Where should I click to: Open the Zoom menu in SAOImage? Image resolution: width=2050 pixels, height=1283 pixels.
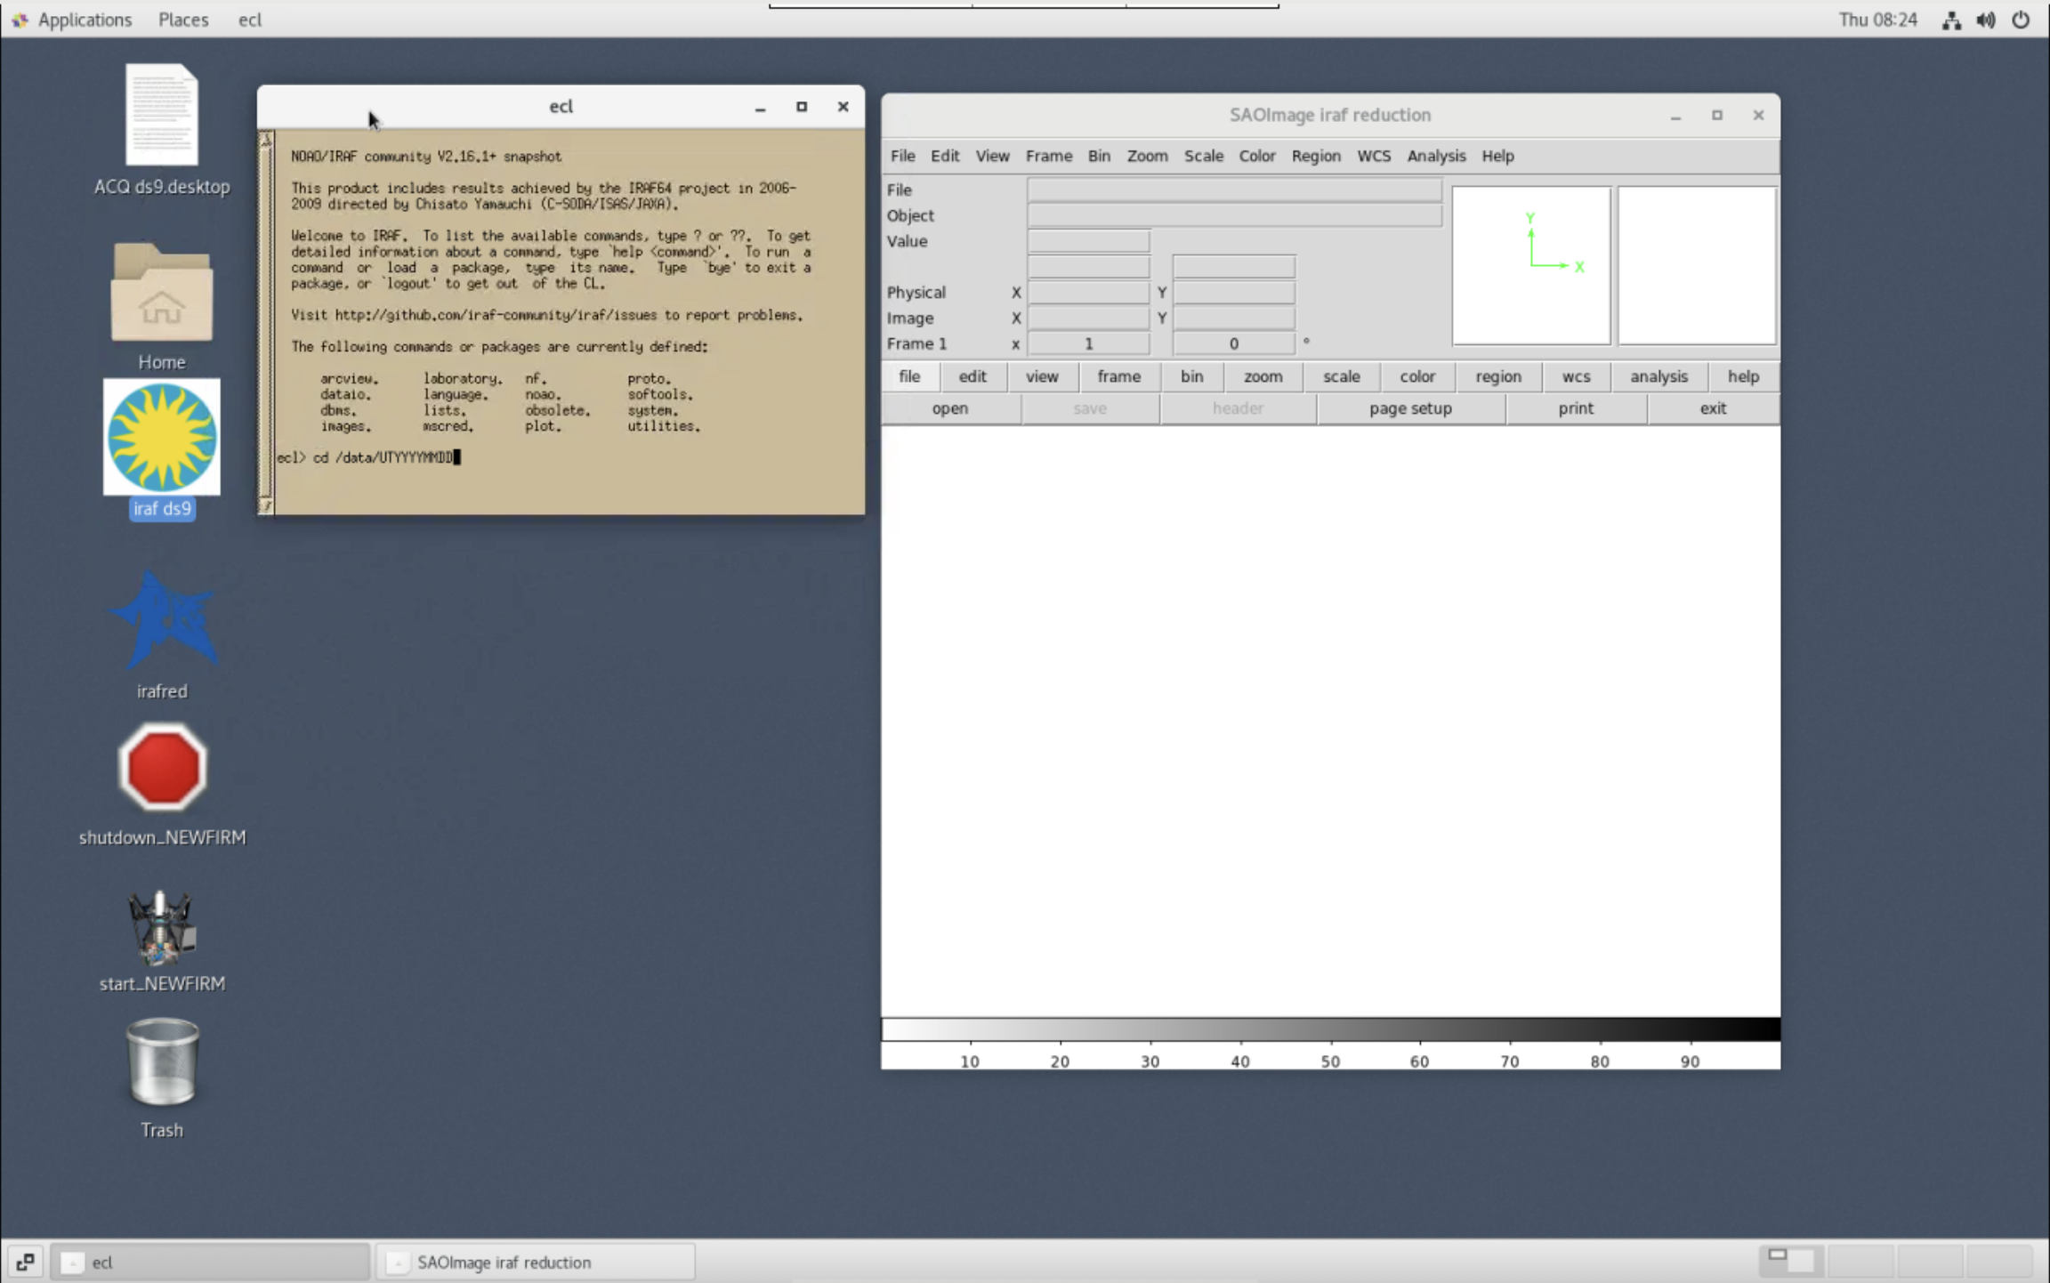[x=1147, y=156]
